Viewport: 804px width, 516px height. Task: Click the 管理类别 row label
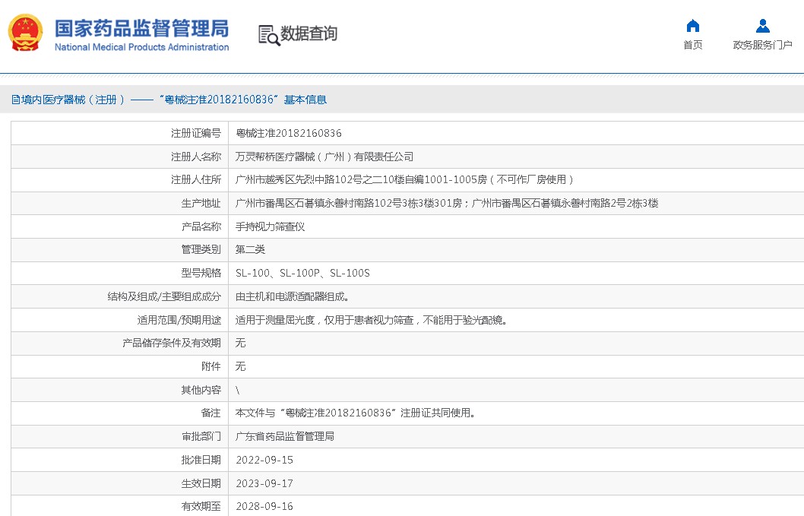pos(201,250)
